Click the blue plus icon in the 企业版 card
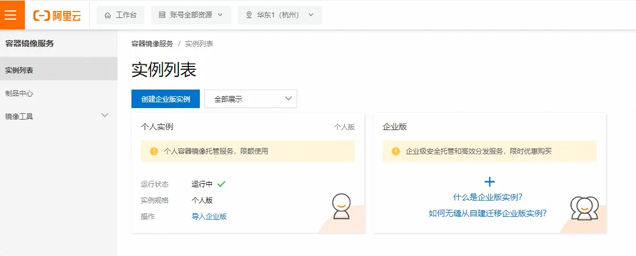This screenshot has width=636, height=256. (x=489, y=182)
